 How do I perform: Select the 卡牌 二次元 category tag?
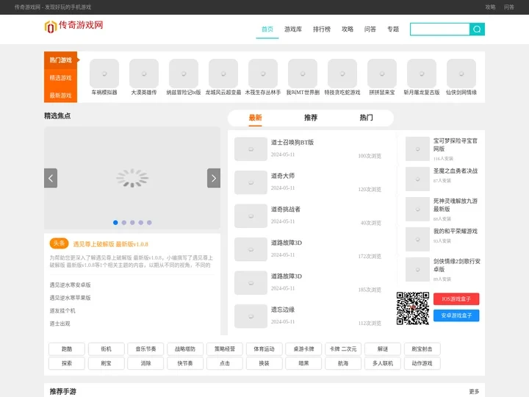[343, 348]
